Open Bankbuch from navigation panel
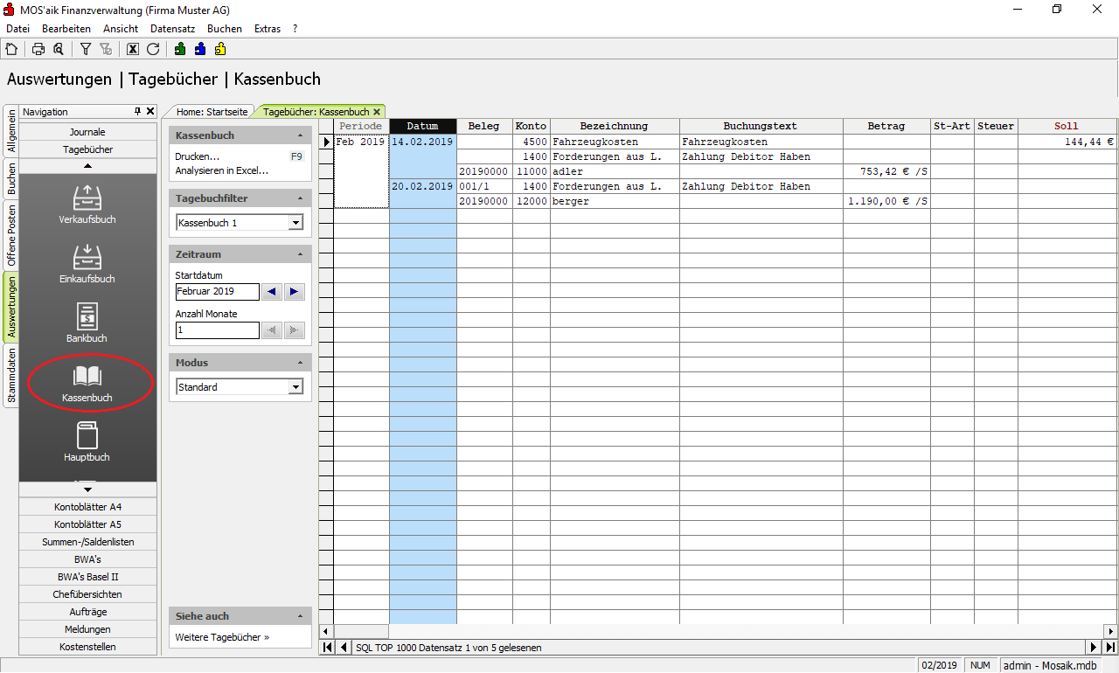 87,322
